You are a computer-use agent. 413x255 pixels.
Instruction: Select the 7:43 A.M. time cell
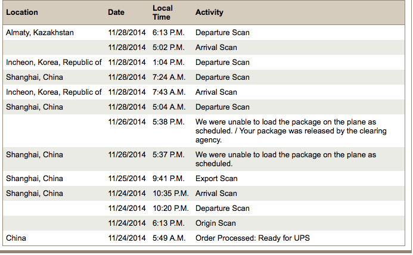click(169, 92)
